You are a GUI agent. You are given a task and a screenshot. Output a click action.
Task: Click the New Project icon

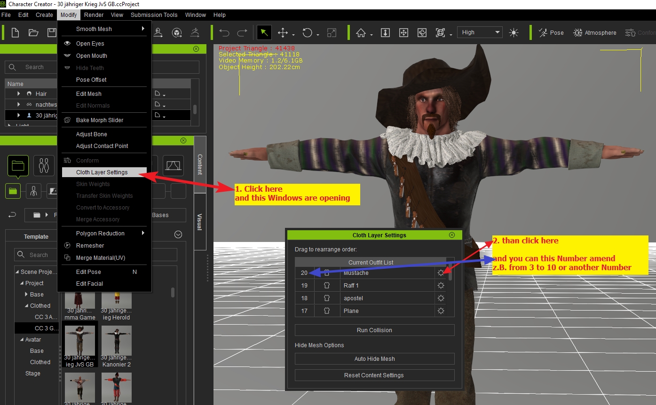coord(16,32)
